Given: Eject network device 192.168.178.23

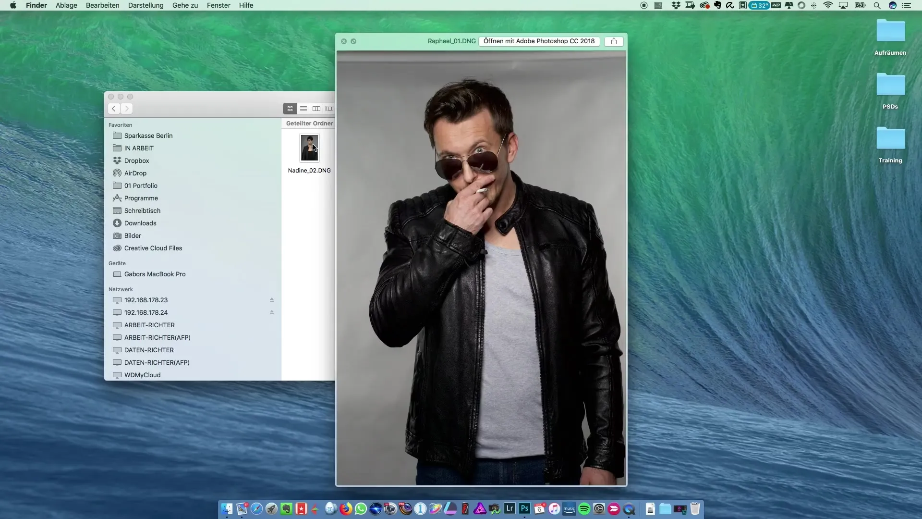Looking at the screenshot, I should click(x=272, y=300).
